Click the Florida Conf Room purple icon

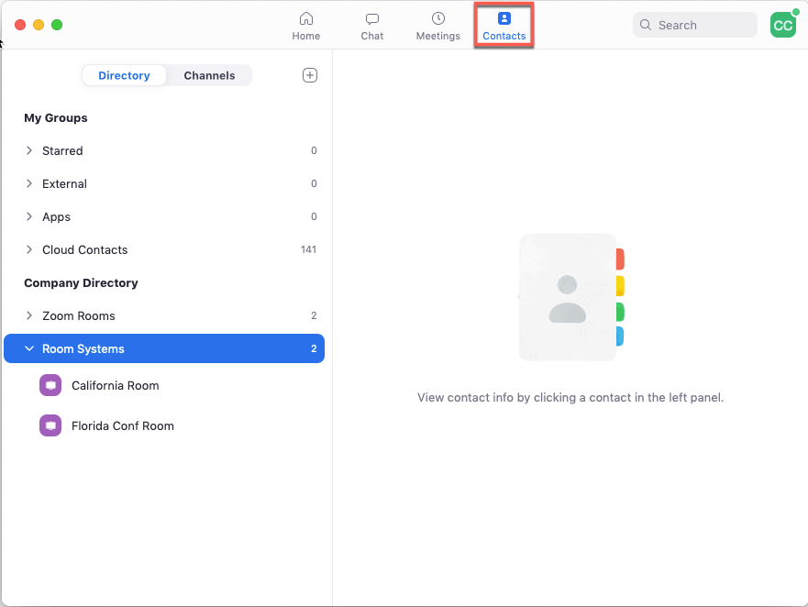pyautogui.click(x=50, y=425)
